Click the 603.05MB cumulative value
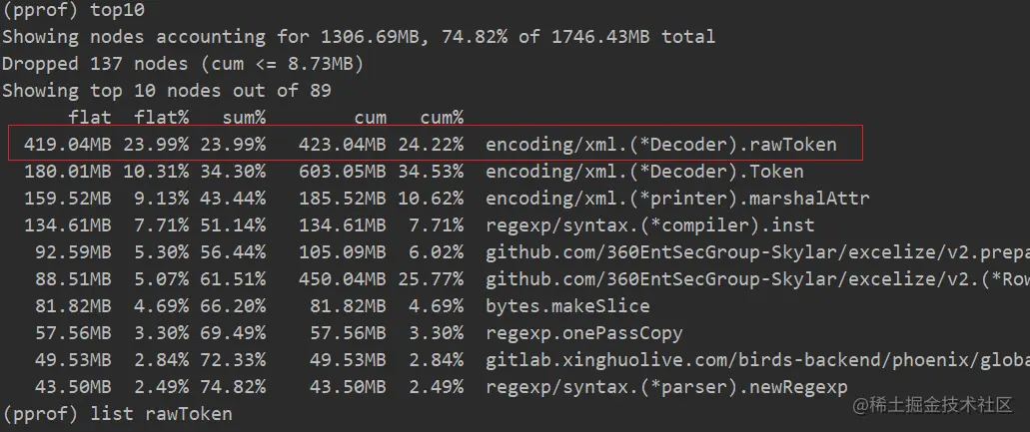 (x=342, y=172)
